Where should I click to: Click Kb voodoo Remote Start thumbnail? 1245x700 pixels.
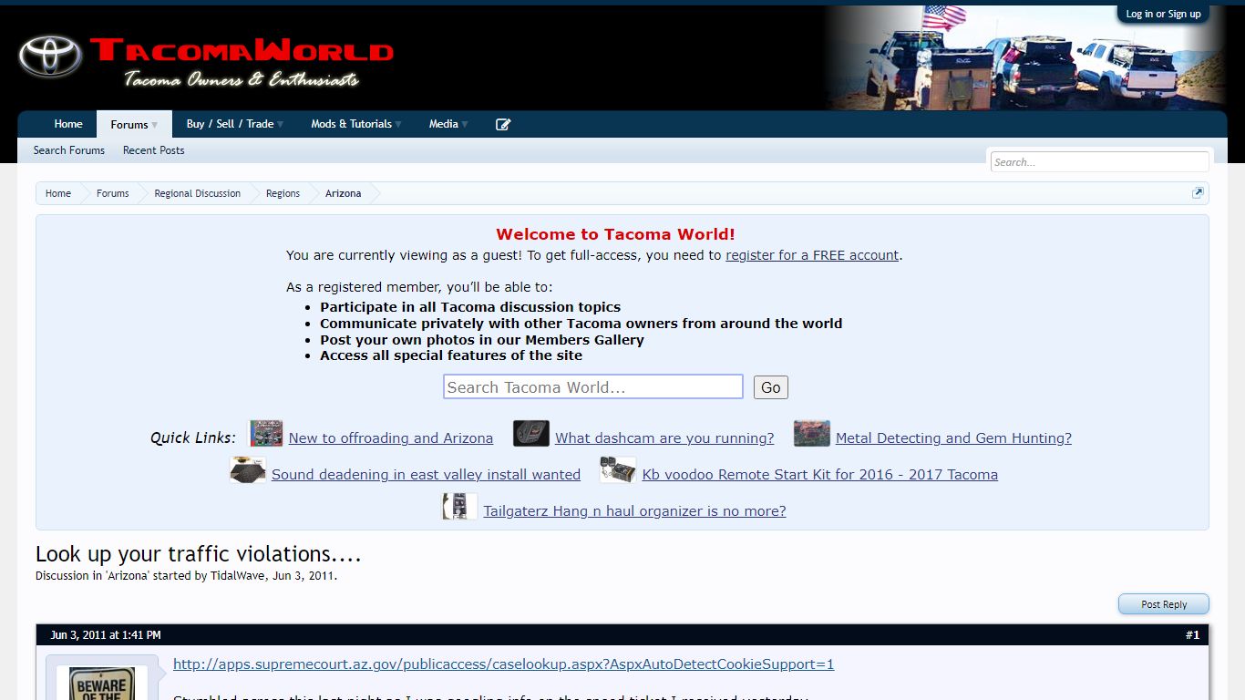coord(618,470)
